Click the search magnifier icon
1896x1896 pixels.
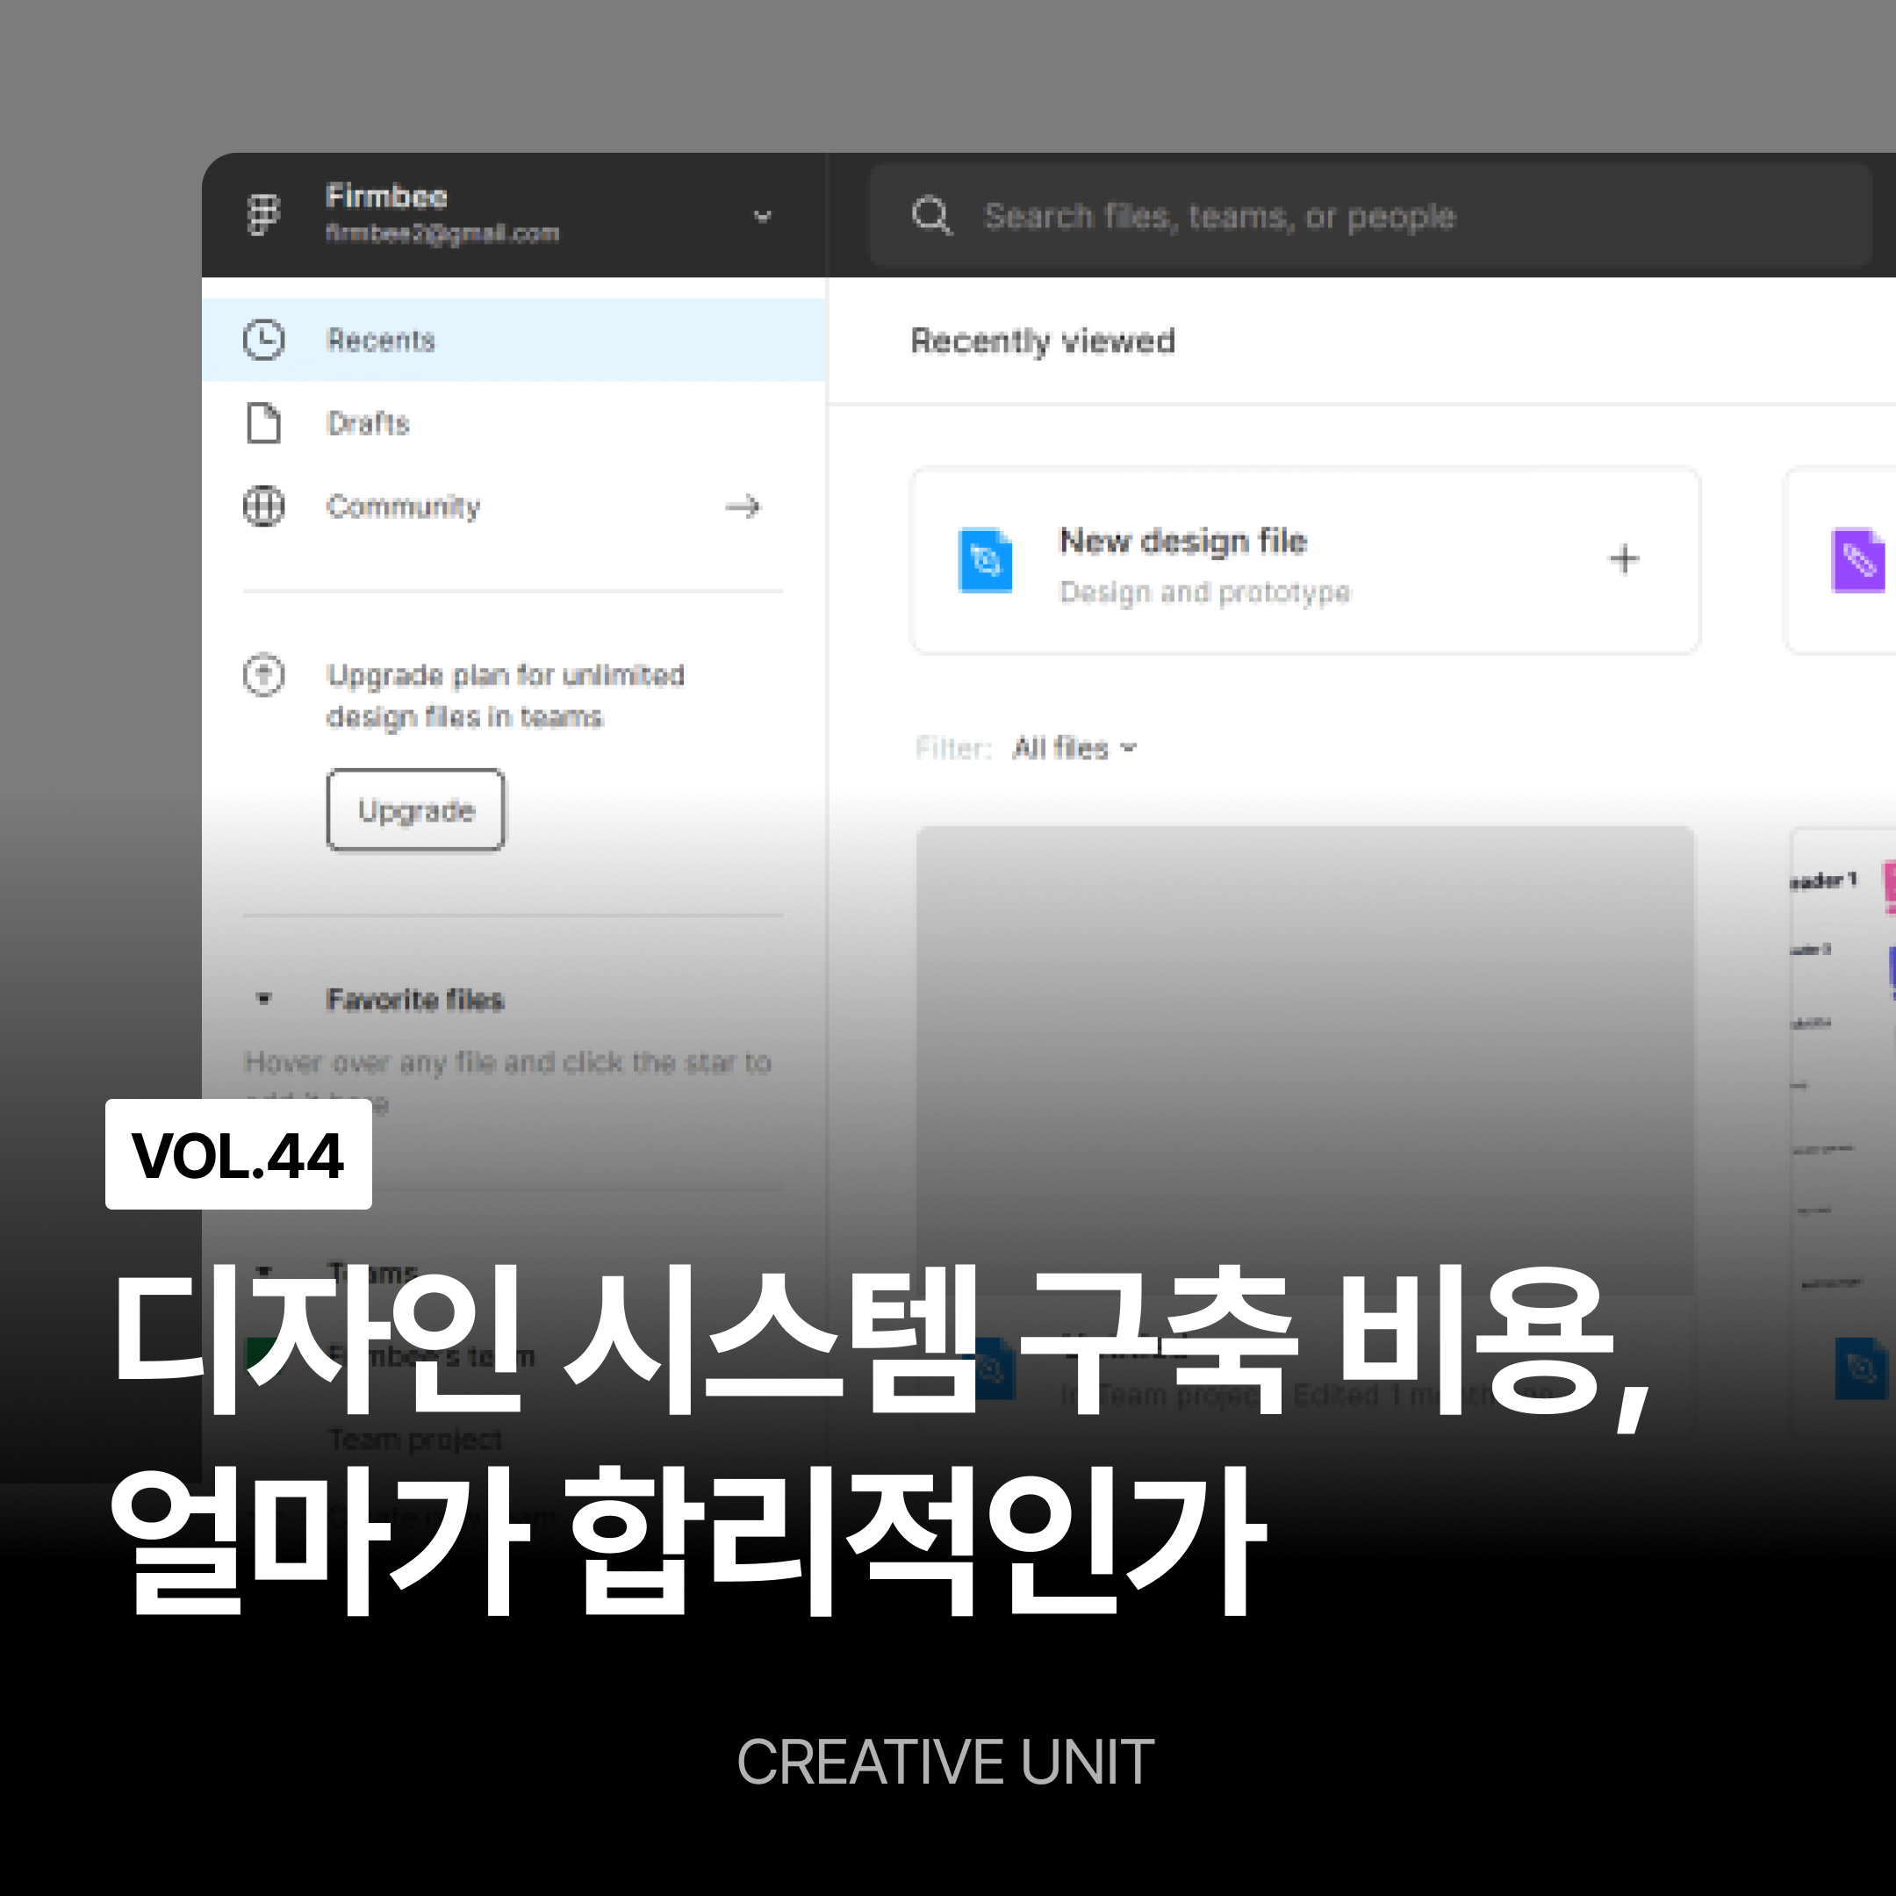coord(930,215)
